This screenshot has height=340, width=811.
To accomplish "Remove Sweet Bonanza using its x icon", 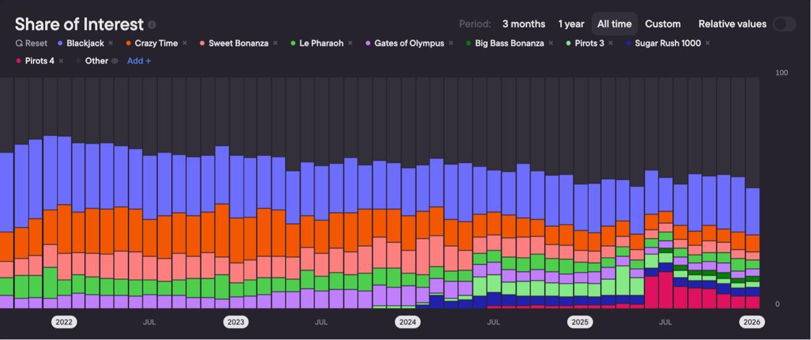I will [276, 43].
